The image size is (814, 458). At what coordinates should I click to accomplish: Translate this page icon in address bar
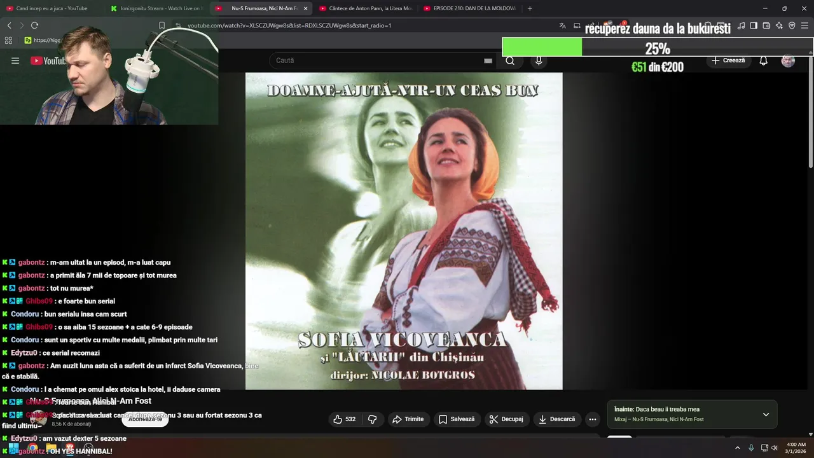pyautogui.click(x=562, y=25)
